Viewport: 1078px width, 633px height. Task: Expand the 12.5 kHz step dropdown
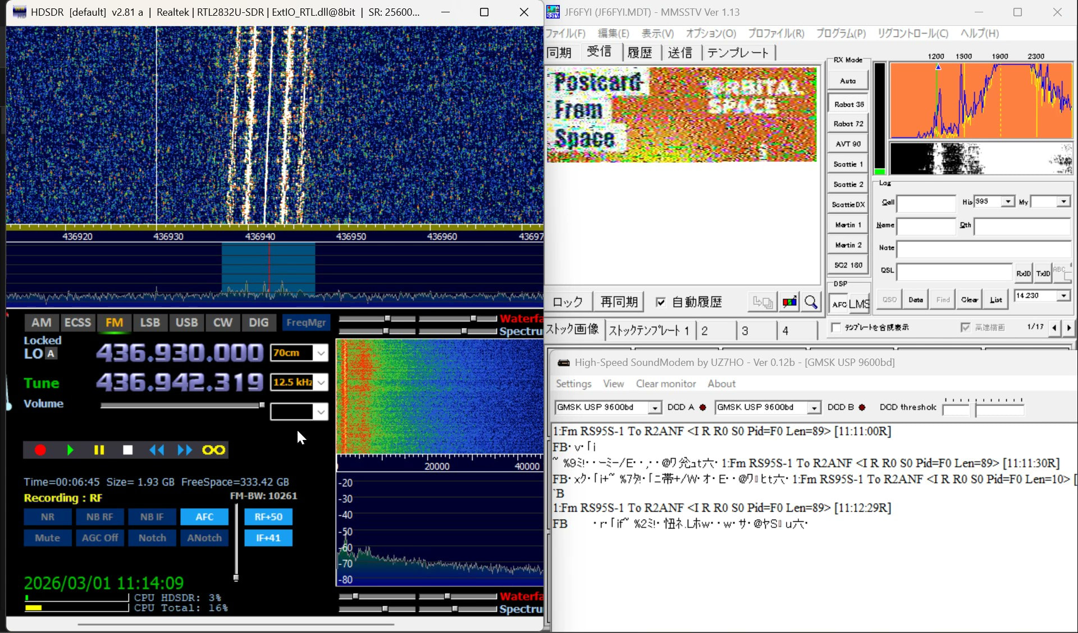(321, 383)
